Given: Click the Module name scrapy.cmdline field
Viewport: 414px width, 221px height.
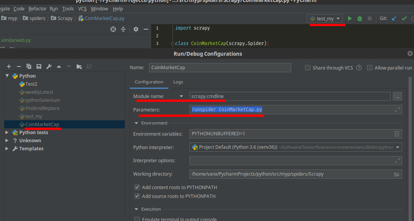Looking at the screenshot, I should 290,96.
